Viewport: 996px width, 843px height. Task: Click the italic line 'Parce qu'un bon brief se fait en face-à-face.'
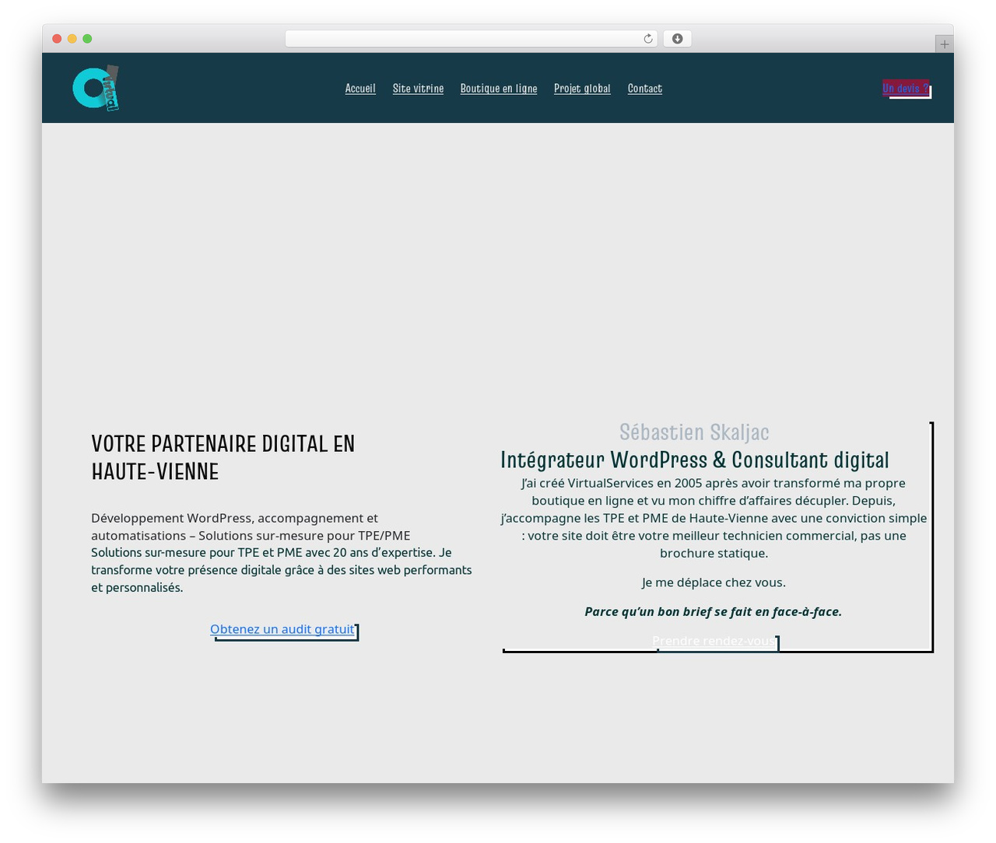point(714,611)
